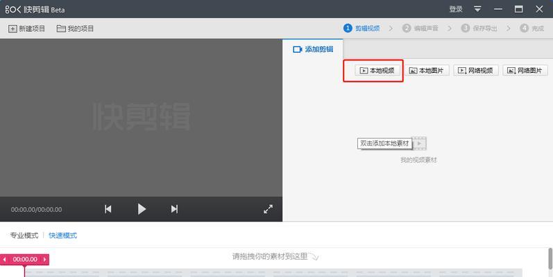Click the 快剪辑 logo in title bar
Screen dimensions: 553x277
(x=35, y=10)
